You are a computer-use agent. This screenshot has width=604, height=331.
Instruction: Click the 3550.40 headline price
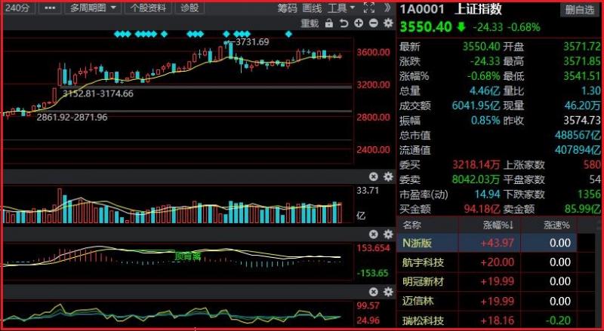pyautogui.click(x=426, y=27)
